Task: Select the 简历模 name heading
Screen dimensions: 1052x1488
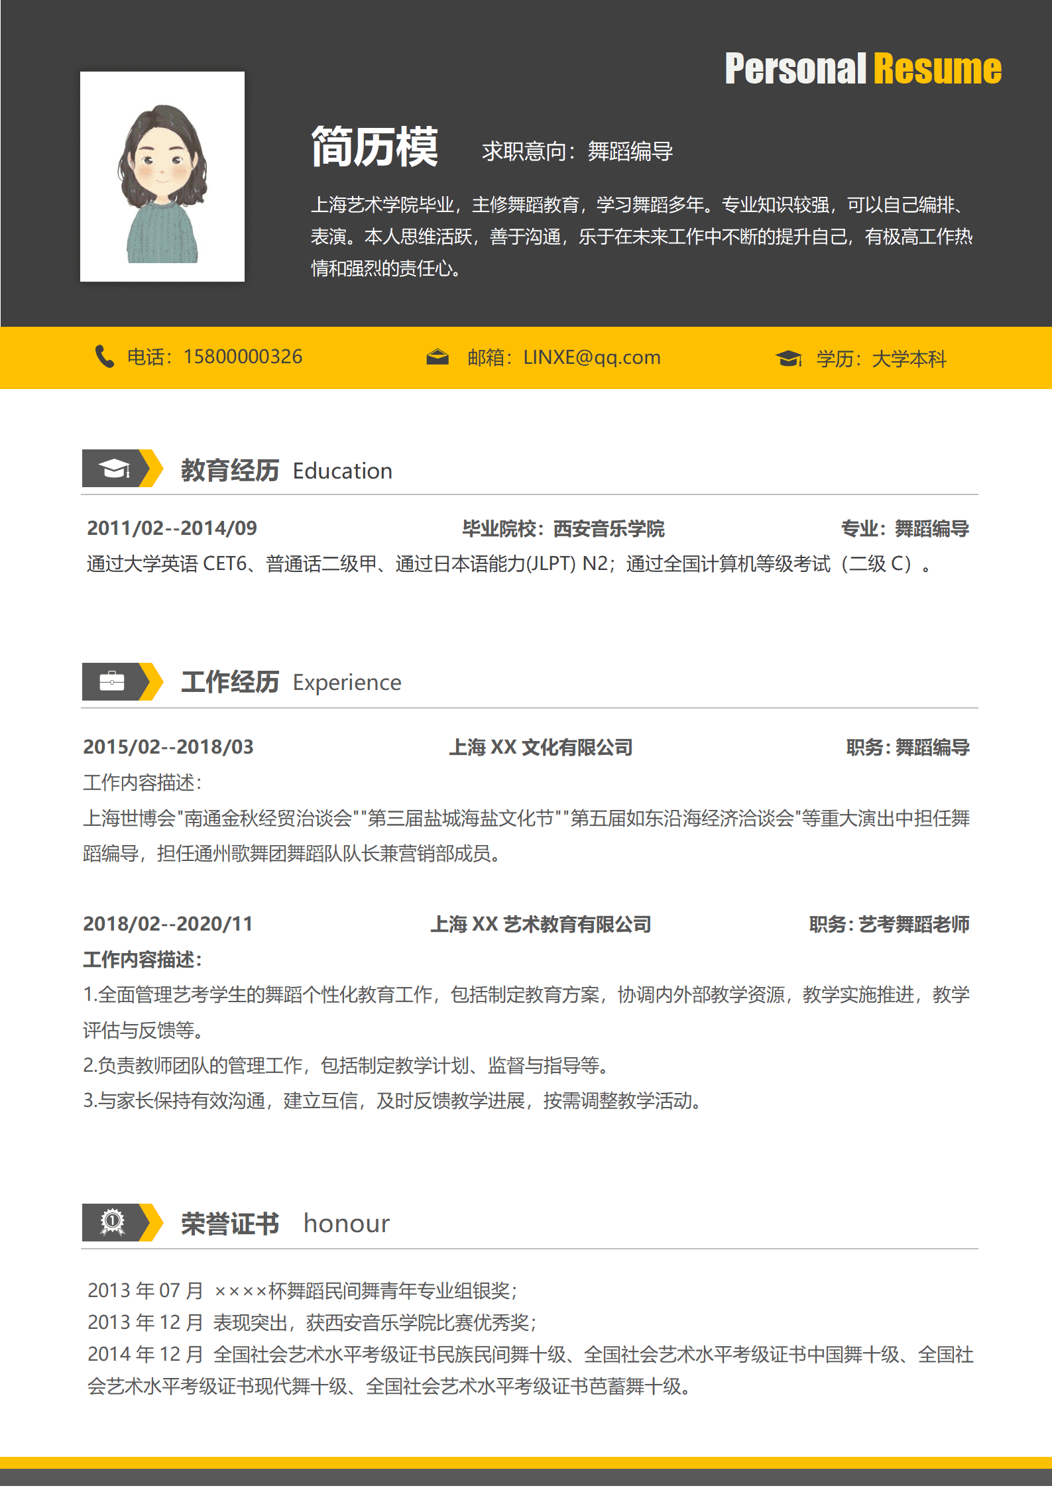Action: (375, 147)
